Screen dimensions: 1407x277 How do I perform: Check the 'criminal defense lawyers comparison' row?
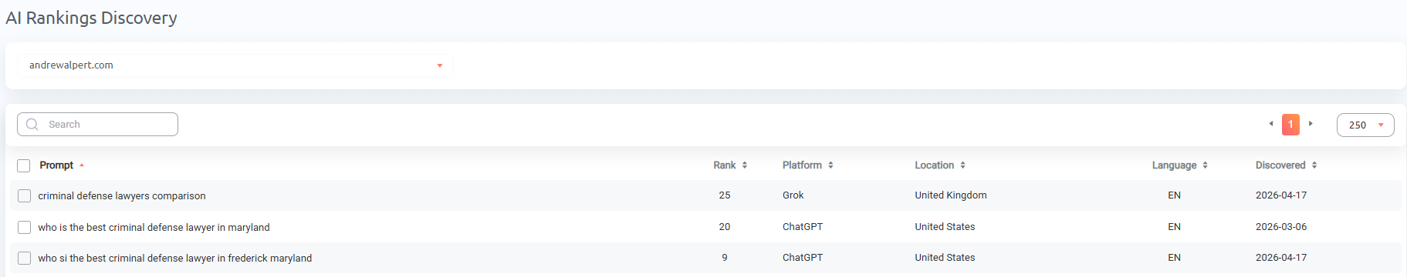coord(24,196)
